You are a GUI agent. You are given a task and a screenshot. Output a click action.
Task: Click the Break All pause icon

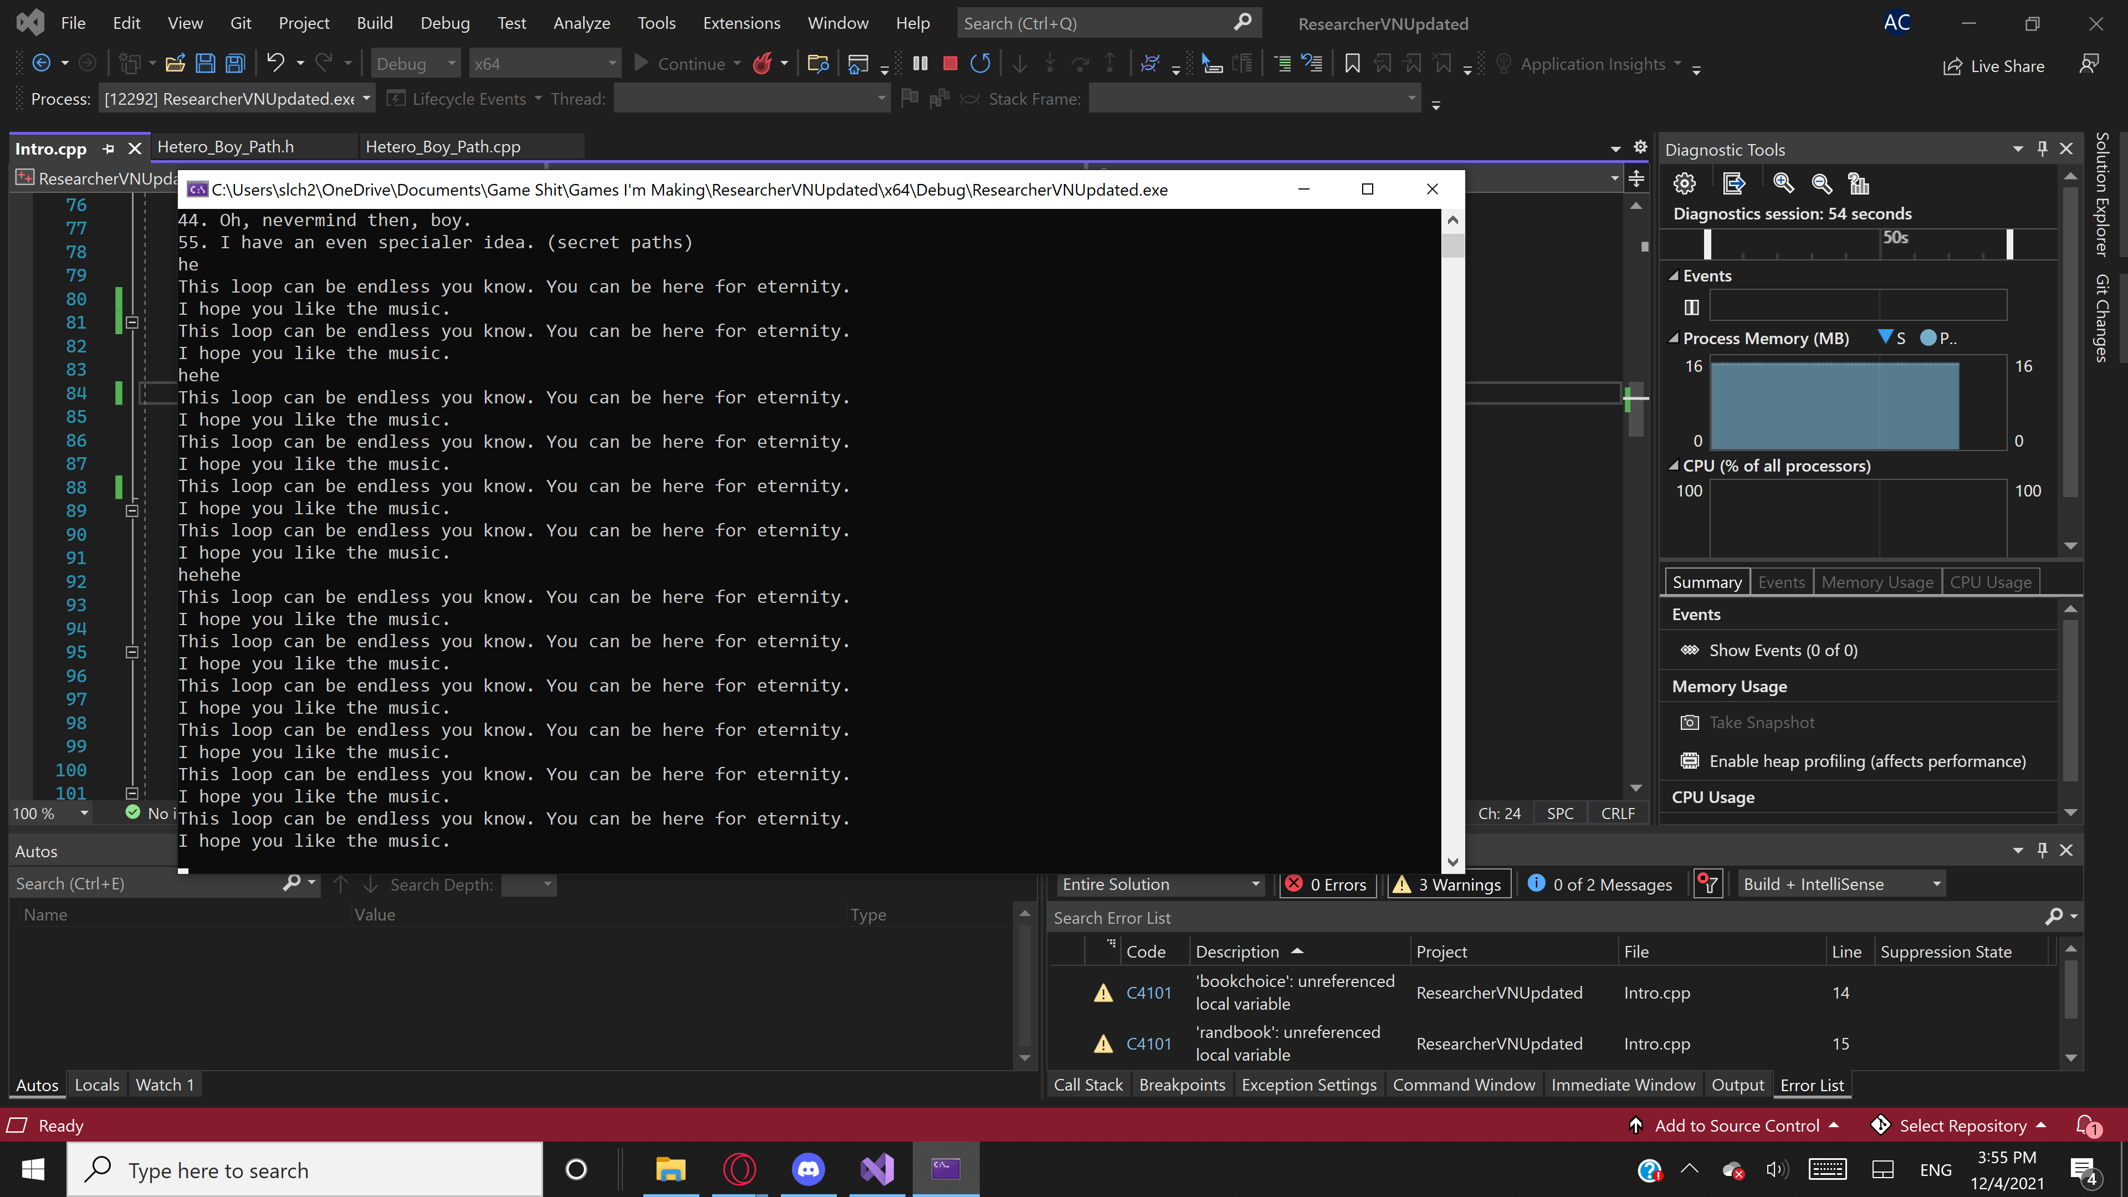tap(920, 64)
